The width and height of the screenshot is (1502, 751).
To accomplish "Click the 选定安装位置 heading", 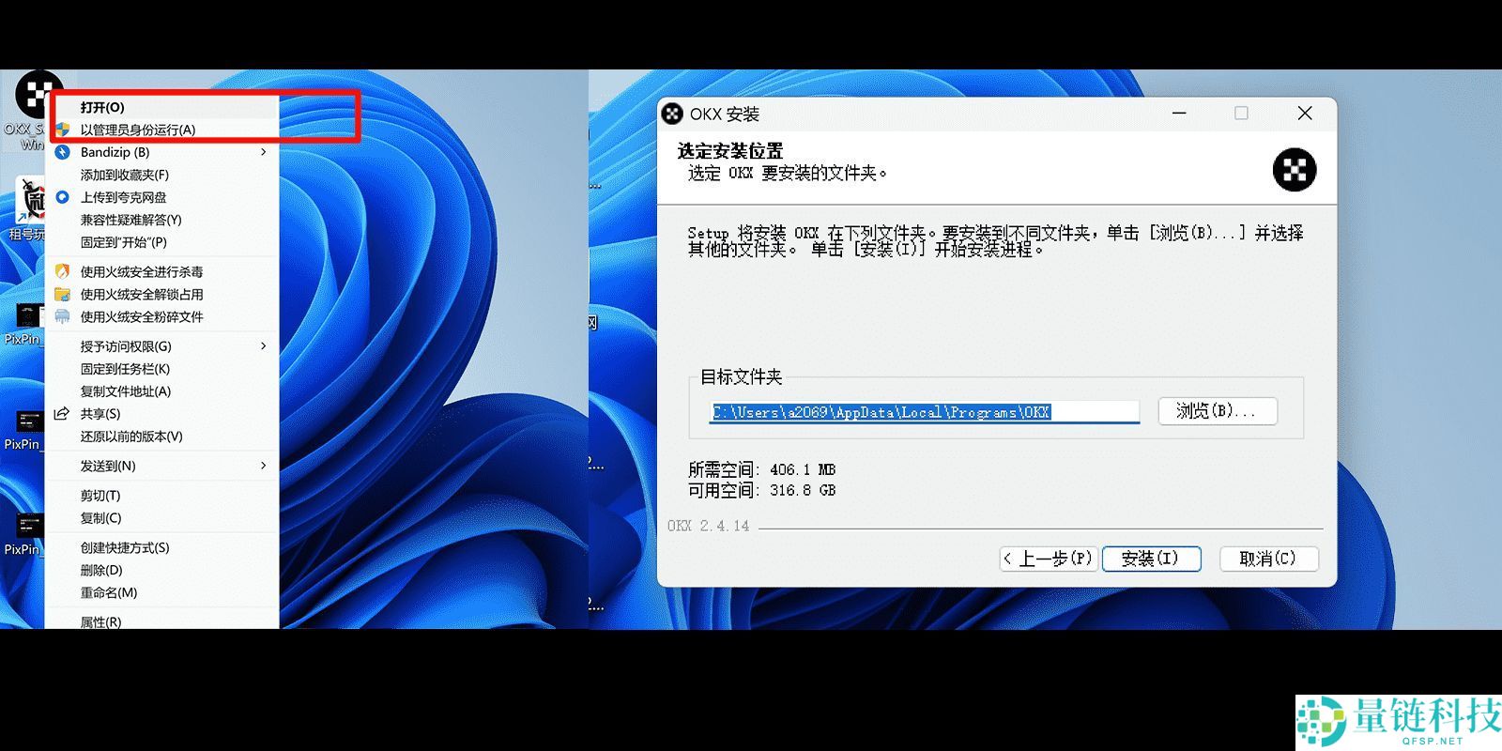I will 730,150.
